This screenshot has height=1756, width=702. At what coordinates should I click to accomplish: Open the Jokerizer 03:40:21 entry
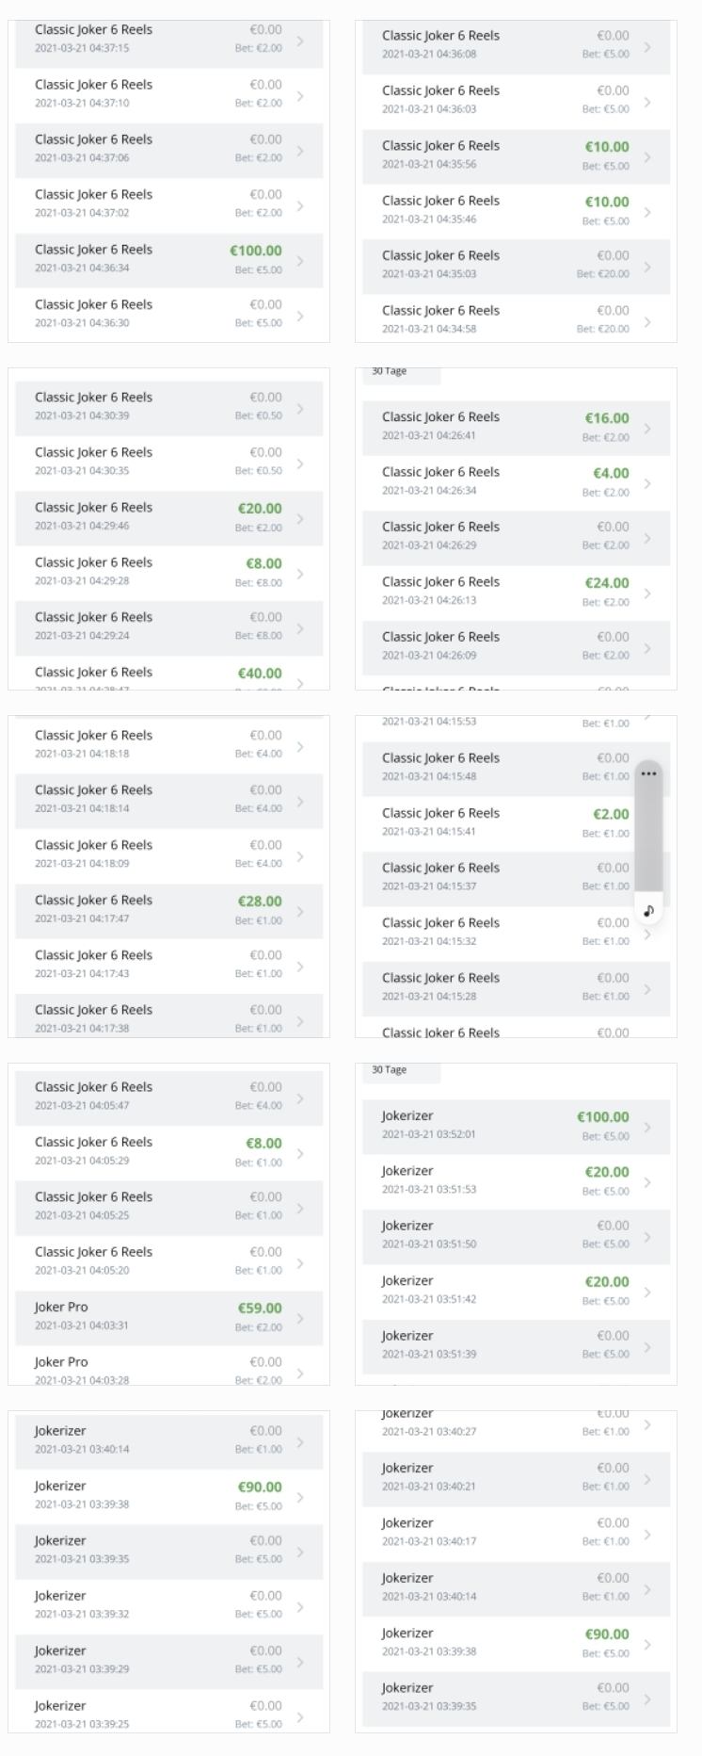[516, 1477]
